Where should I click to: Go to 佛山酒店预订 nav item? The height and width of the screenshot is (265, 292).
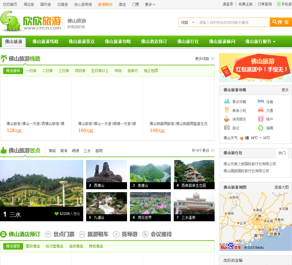[154, 41]
